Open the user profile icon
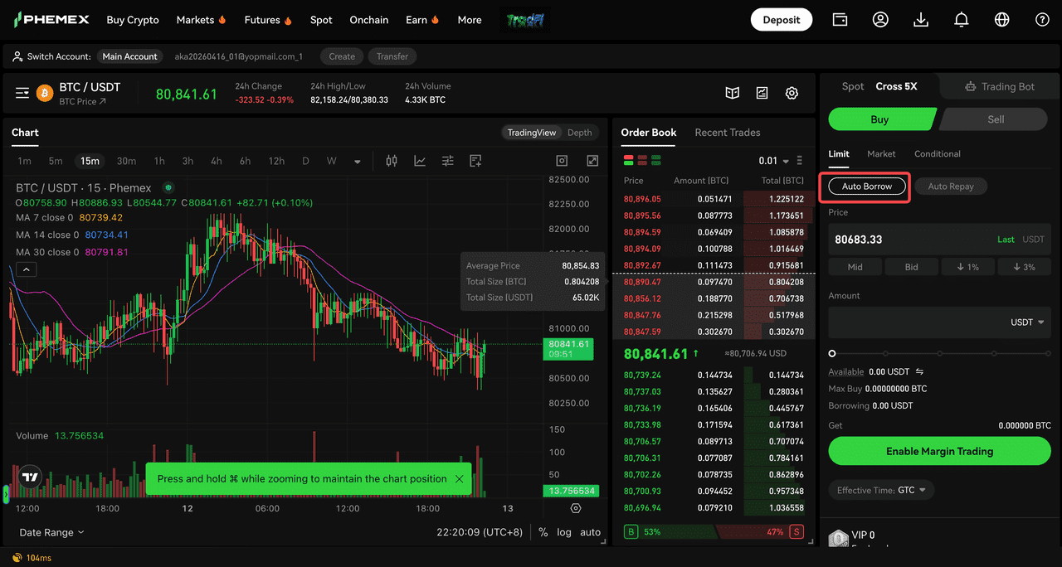The width and height of the screenshot is (1062, 567). (880, 20)
